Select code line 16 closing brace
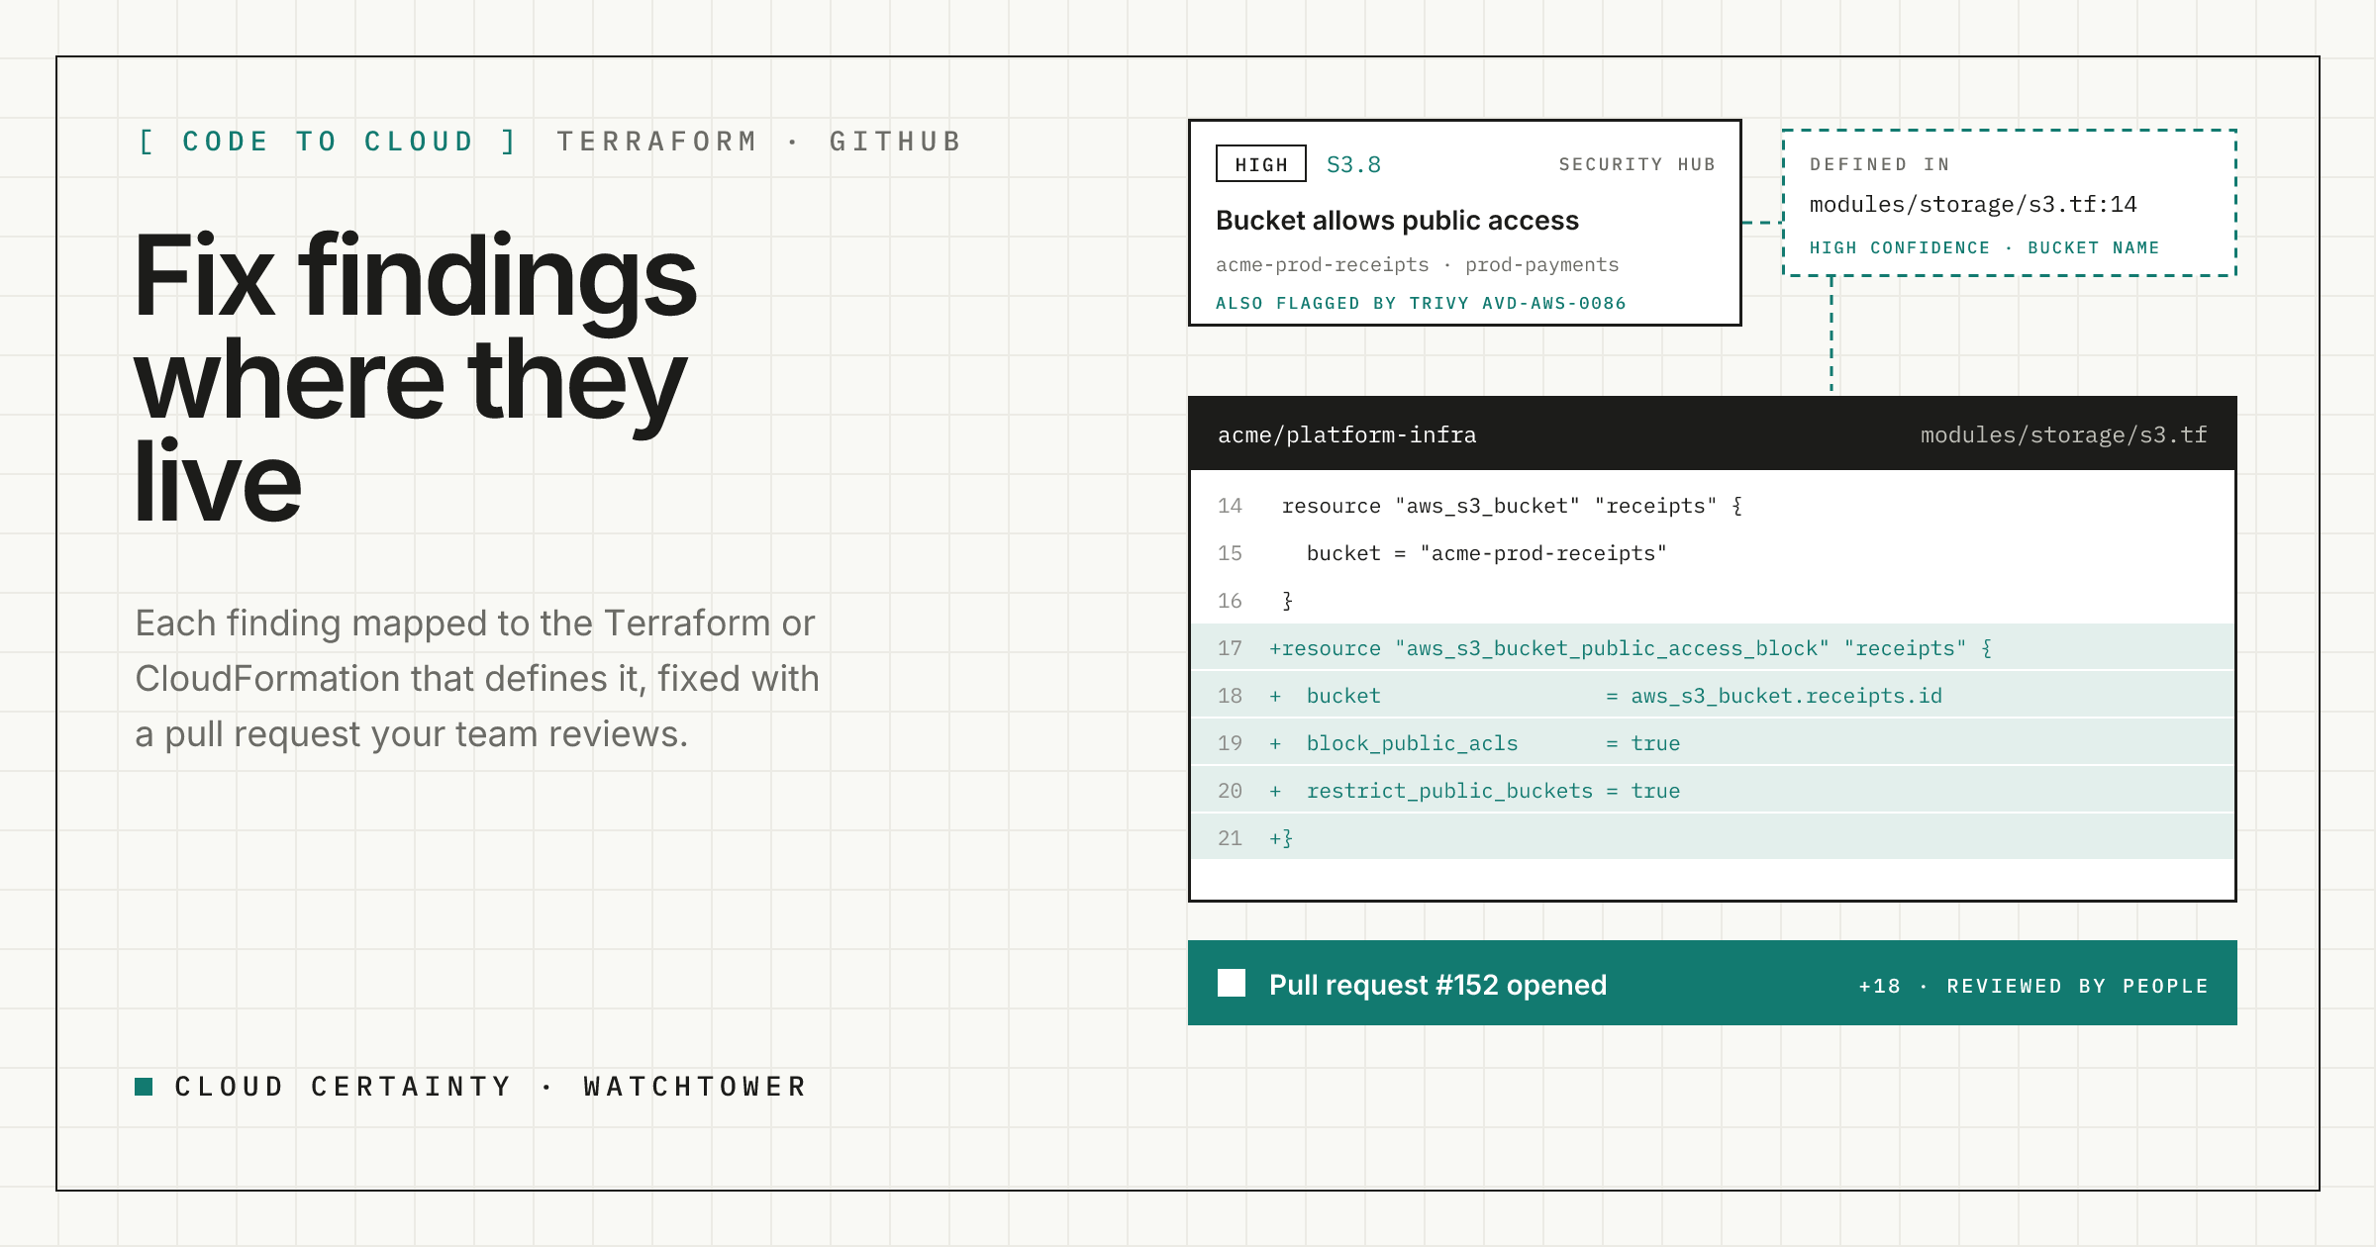Image resolution: width=2376 pixels, height=1247 pixels. click(x=1713, y=601)
